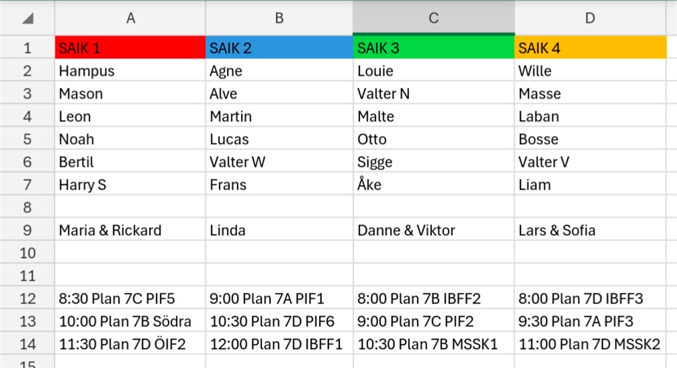This screenshot has height=368, width=677.
Task: Select the Maria & Rickard cell
Action: [130, 230]
